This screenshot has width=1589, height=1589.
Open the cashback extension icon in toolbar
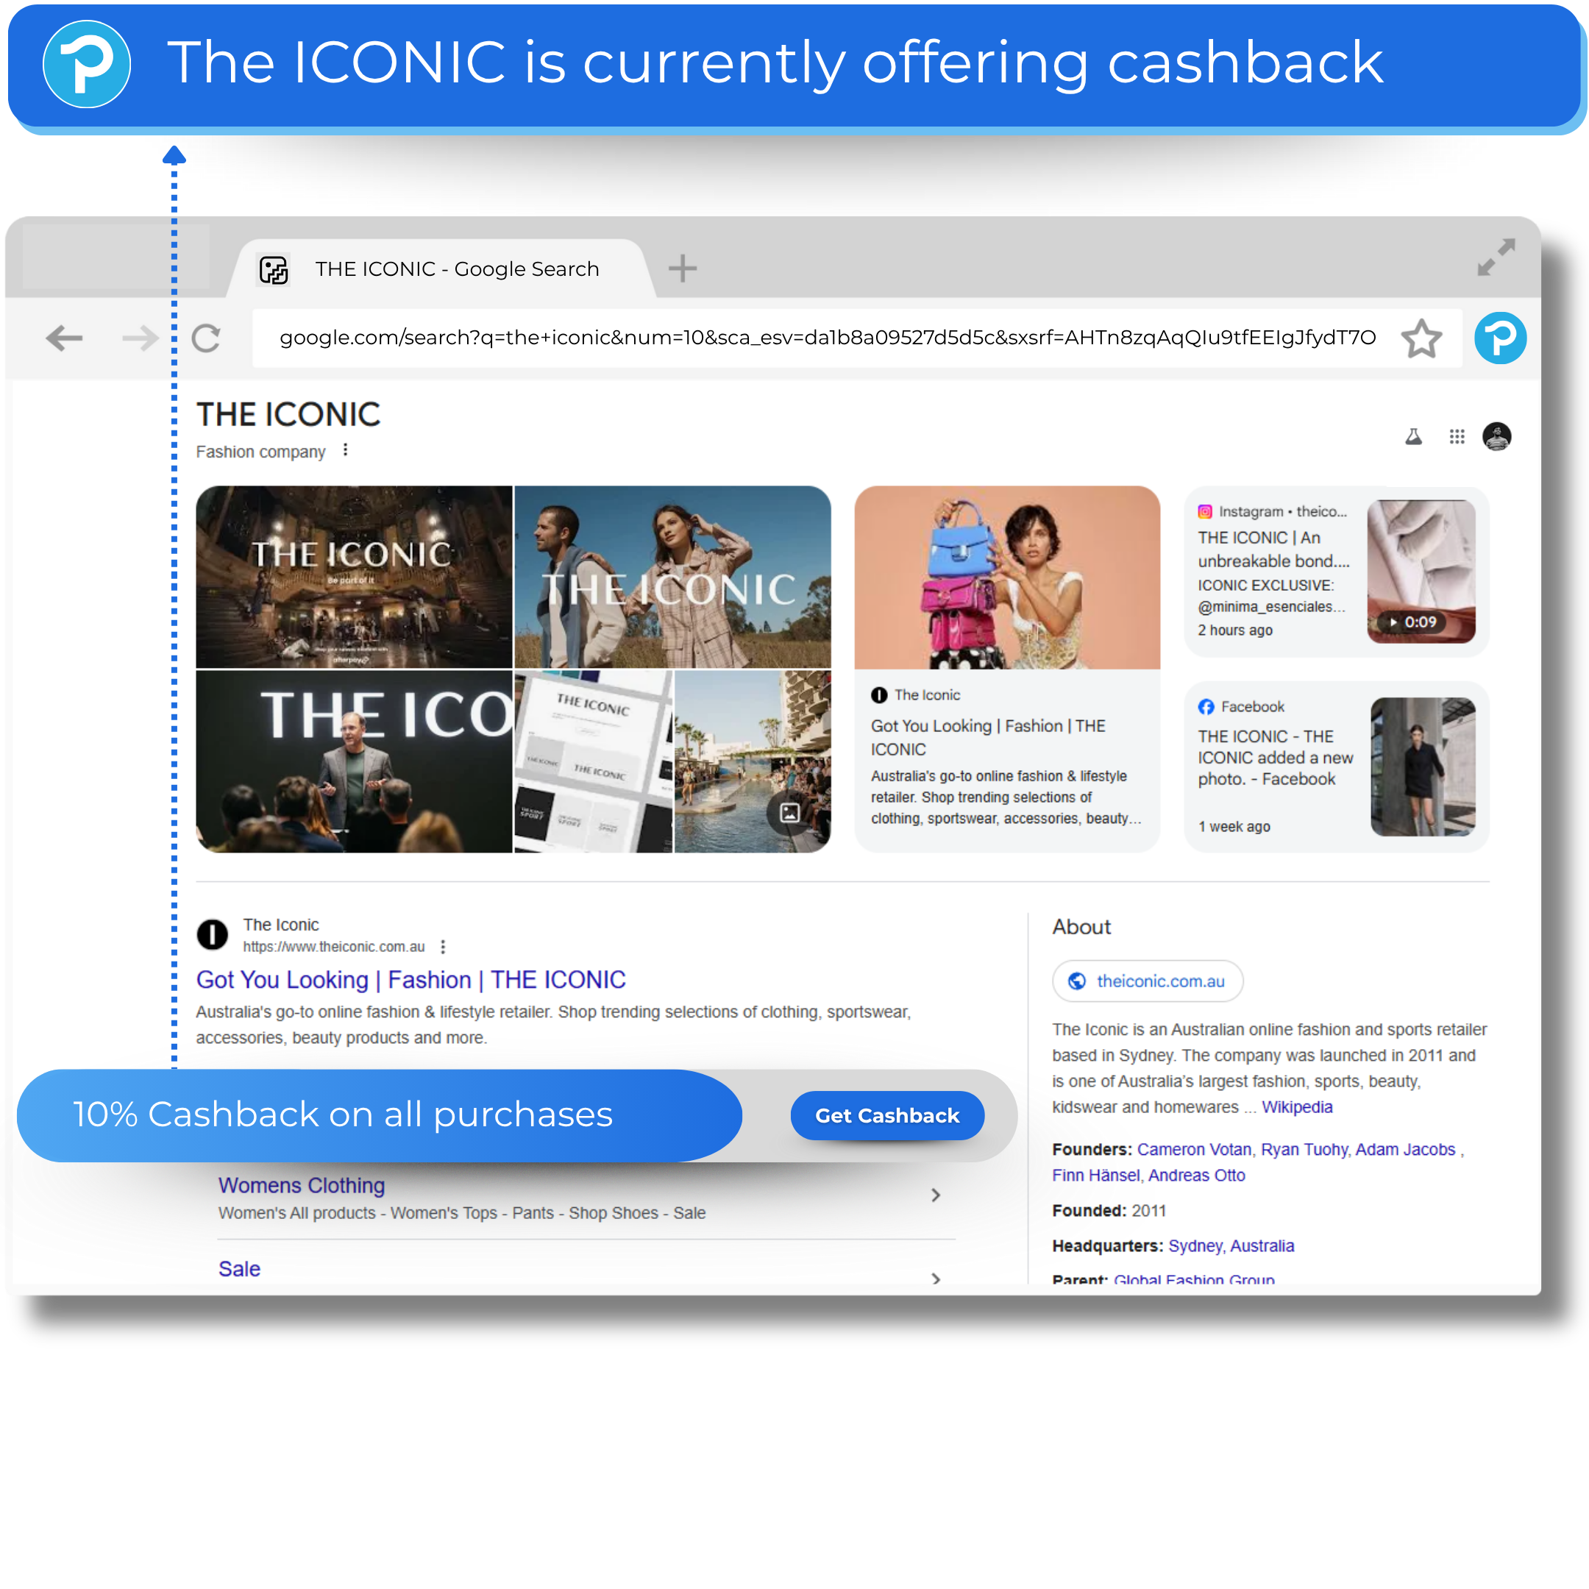[1500, 338]
